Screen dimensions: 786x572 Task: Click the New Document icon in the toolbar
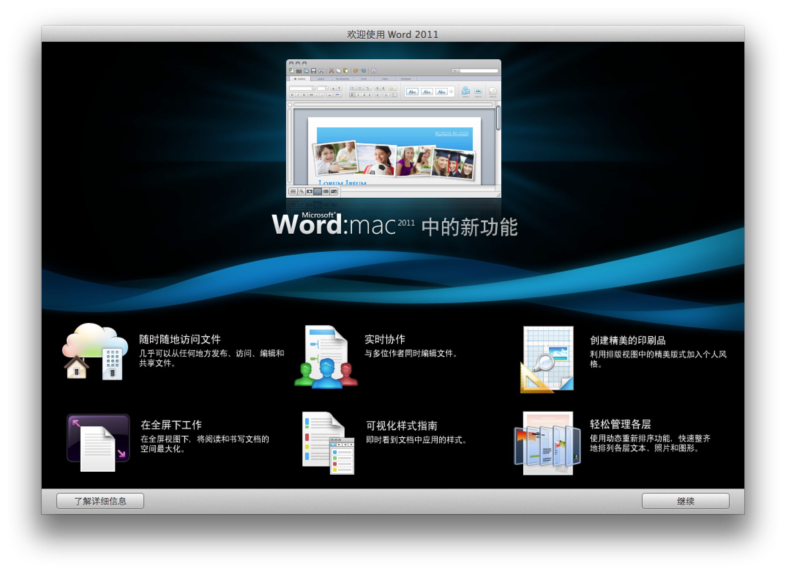tap(291, 71)
